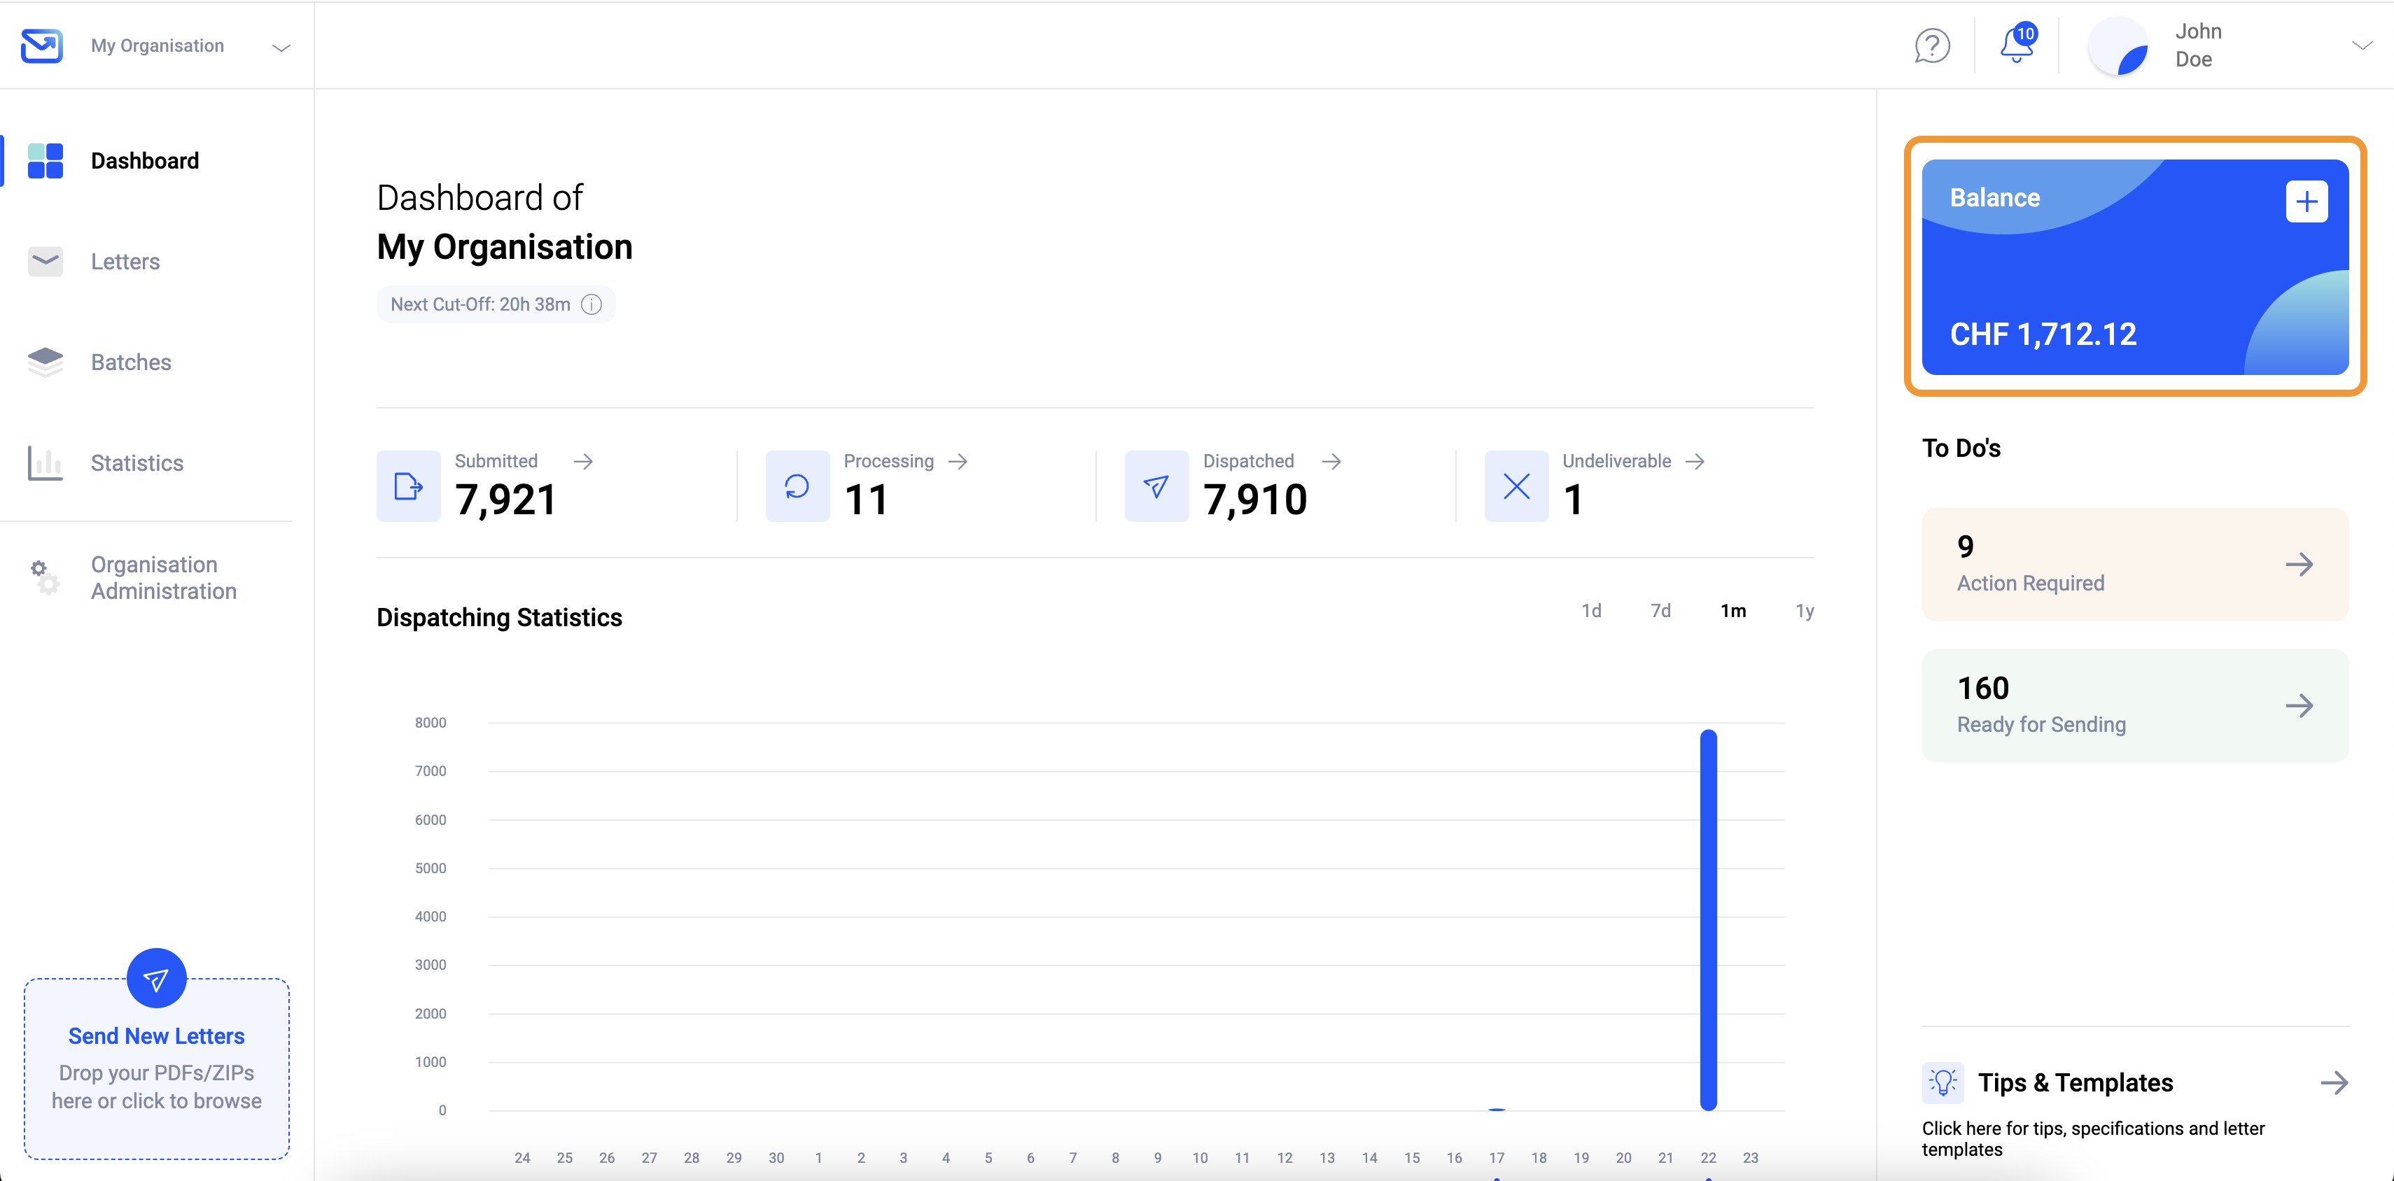Screen dimensions: 2394x1181
Task: Click the PDF/ZIP drop zone text
Action: point(156,1087)
